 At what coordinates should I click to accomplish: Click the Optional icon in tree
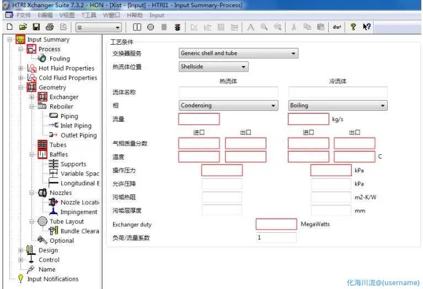[x=42, y=240]
